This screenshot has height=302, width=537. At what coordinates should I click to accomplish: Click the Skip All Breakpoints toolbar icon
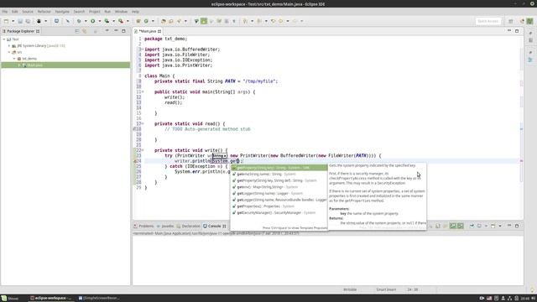(67, 21)
